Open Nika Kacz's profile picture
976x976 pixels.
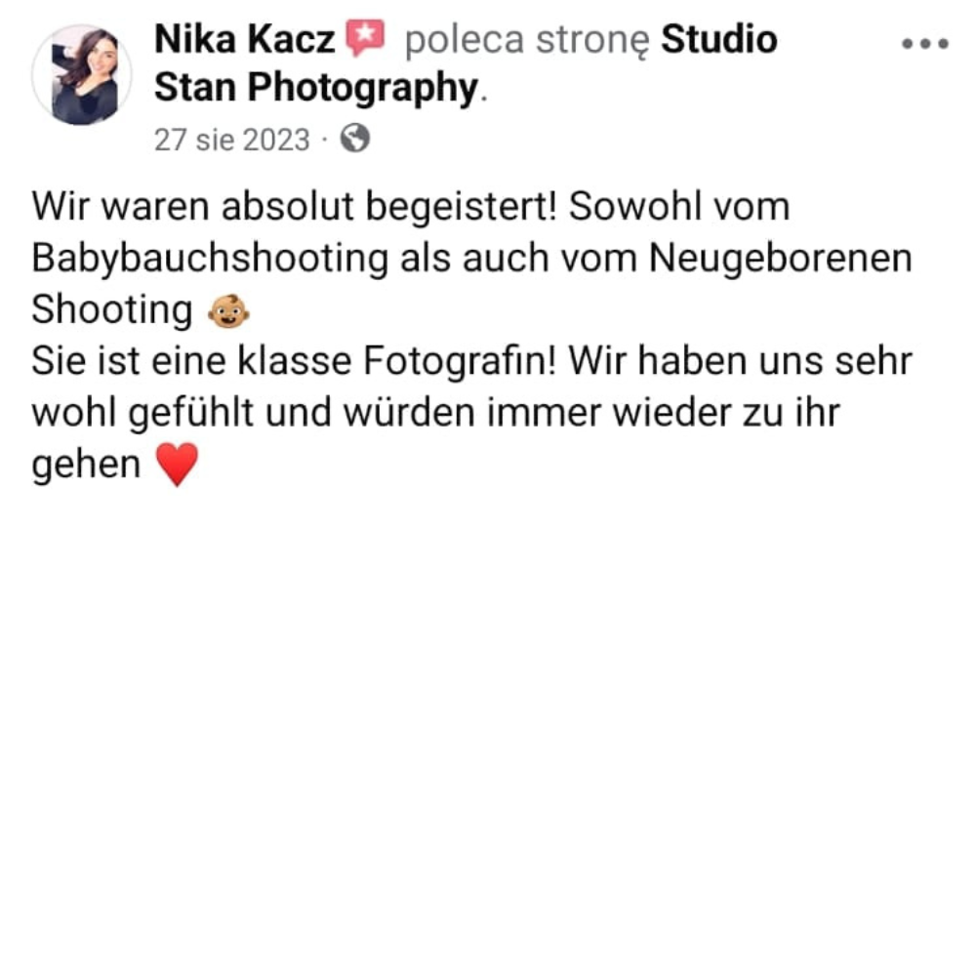point(82,75)
